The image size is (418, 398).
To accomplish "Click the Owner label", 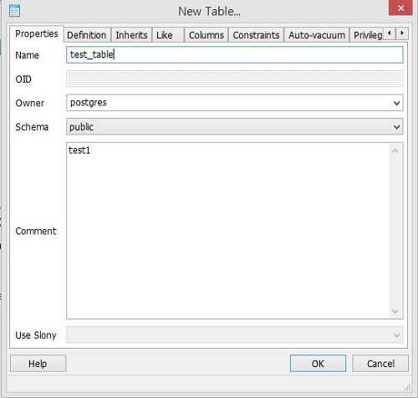I will coord(29,103).
